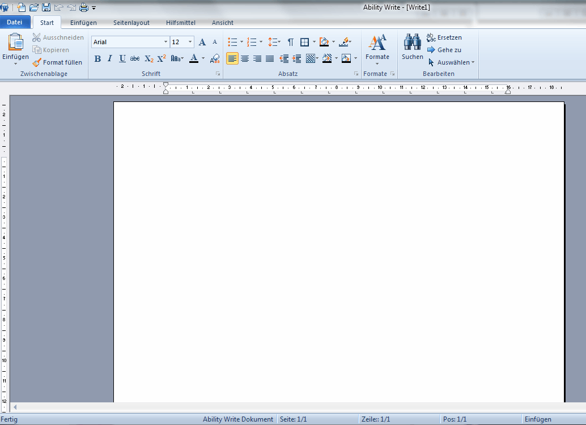Screen dimensions: 586x425
Task: Click the increase indent icon
Action: pyautogui.click(x=297, y=59)
